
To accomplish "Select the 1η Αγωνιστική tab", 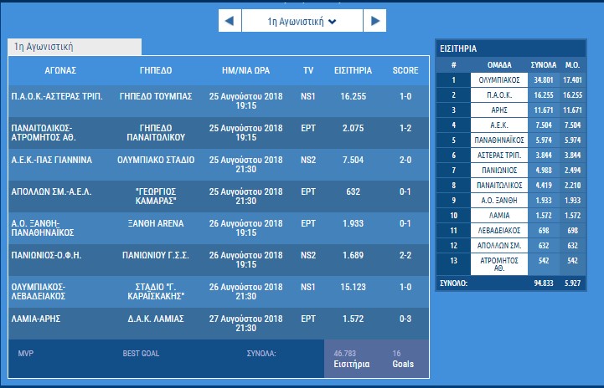I will 75,48.
